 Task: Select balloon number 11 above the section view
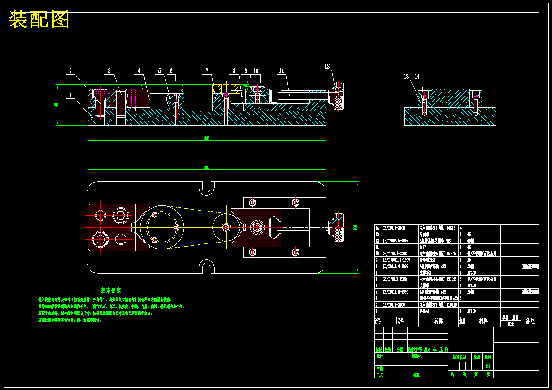point(282,71)
